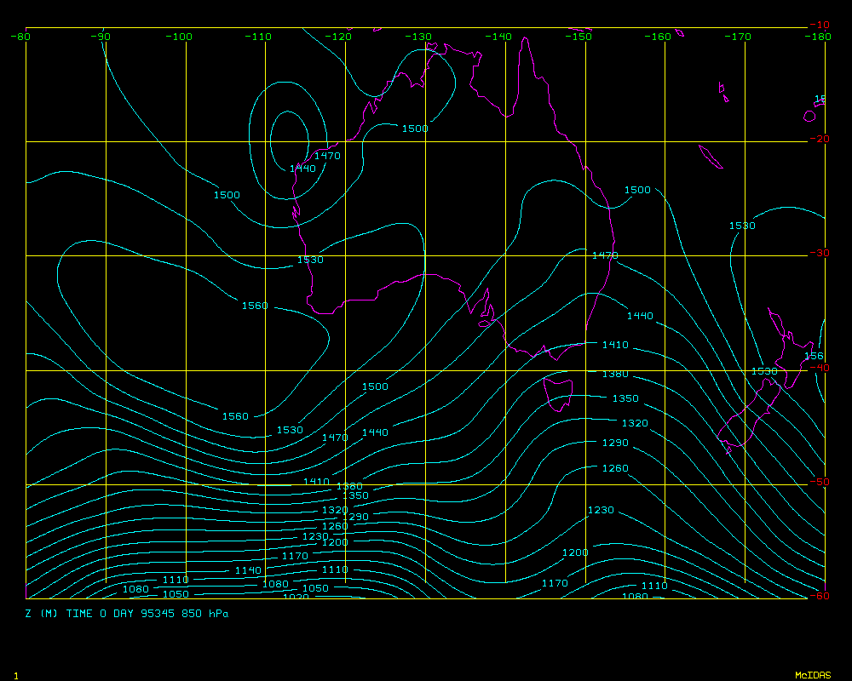The height and width of the screenshot is (681, 852).
Task: Select the red -30 latitude label
Action: [x=819, y=253]
